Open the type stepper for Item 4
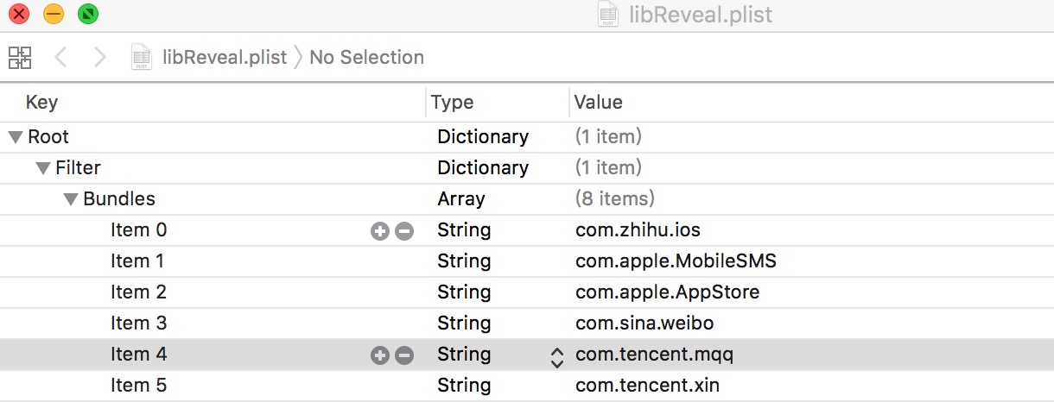 [x=557, y=355]
